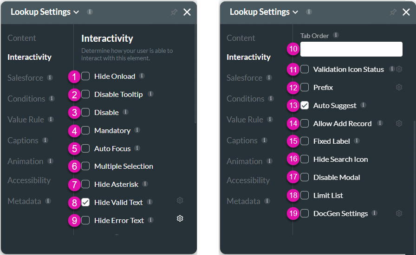Toggle the Hide Search Icon checkbox
Viewport: 416px width, 255px height.
[305, 159]
